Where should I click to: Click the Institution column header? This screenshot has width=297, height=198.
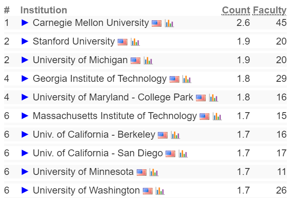(x=44, y=10)
